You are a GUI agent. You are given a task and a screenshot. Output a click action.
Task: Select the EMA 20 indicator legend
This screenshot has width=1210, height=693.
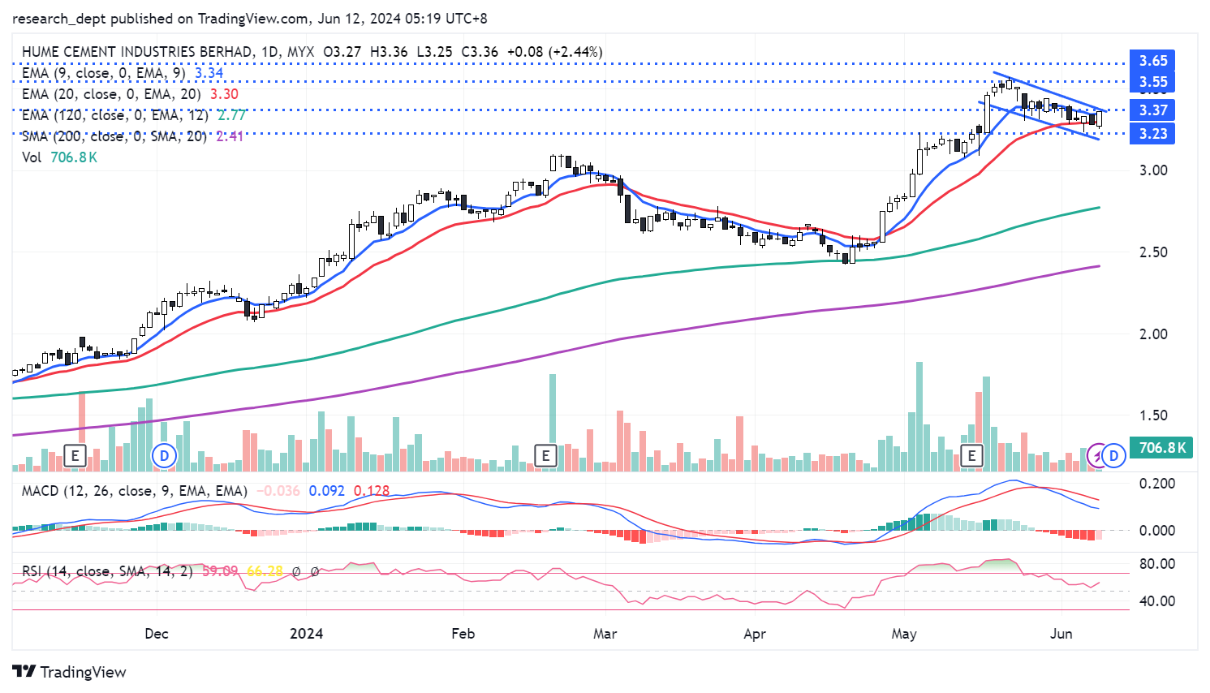point(111,94)
